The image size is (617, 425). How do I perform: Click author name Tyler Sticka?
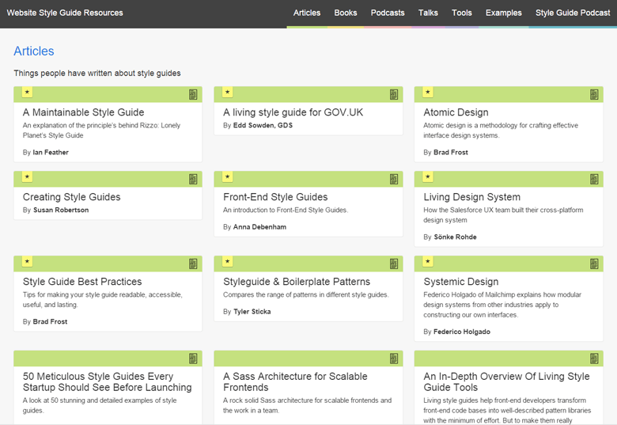[252, 312]
